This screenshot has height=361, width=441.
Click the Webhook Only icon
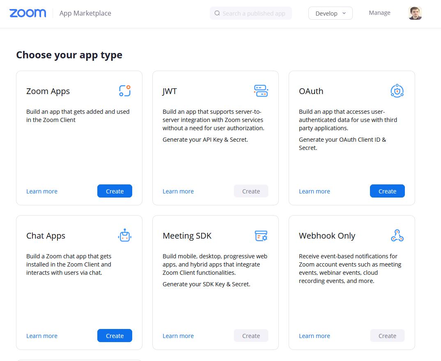click(x=397, y=235)
